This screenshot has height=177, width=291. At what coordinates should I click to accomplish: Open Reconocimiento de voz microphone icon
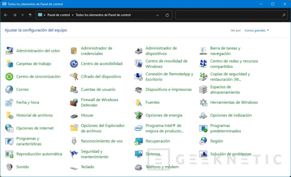click(x=74, y=141)
